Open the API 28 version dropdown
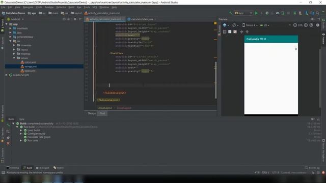The width and height of the screenshot is (326, 183). pyautogui.click(x=264, y=25)
